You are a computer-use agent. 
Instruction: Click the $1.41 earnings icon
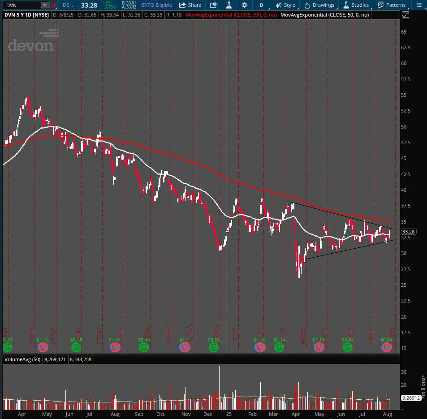[x=115, y=347]
